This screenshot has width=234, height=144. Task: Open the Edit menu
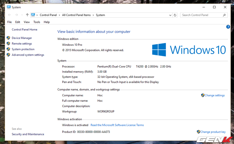[18, 22]
